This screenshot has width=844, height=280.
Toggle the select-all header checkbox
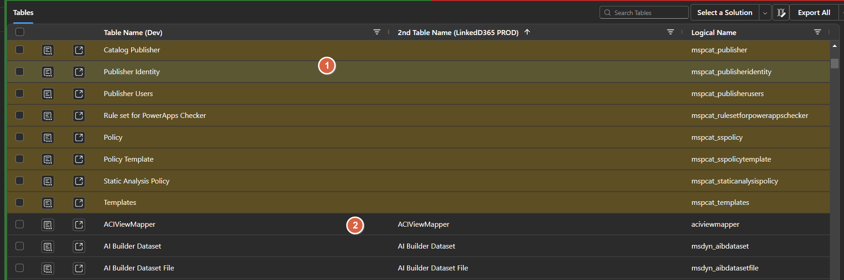click(x=20, y=32)
